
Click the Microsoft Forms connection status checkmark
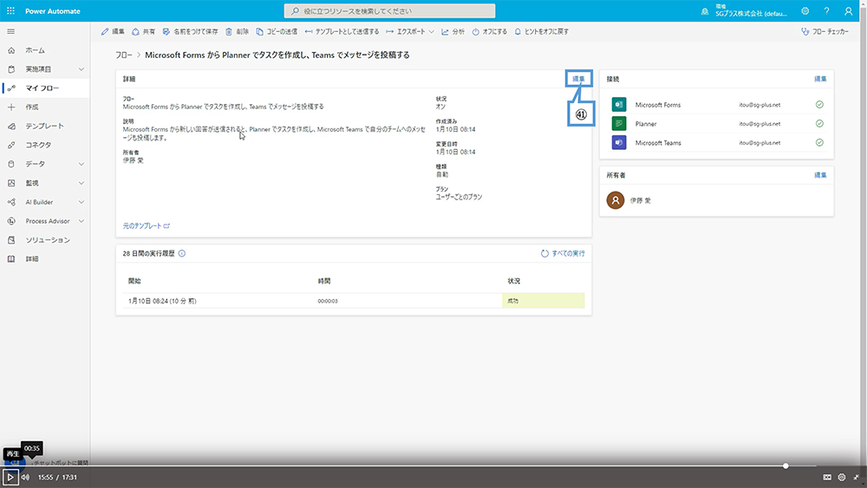coord(819,105)
